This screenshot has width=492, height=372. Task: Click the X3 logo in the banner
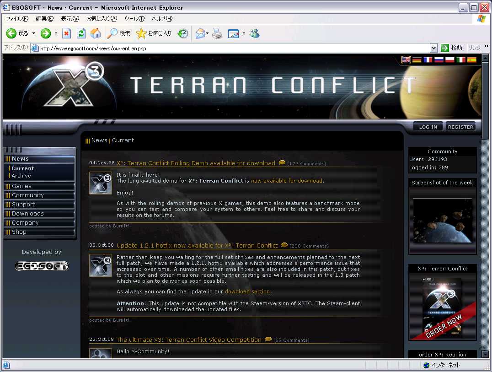(73, 84)
